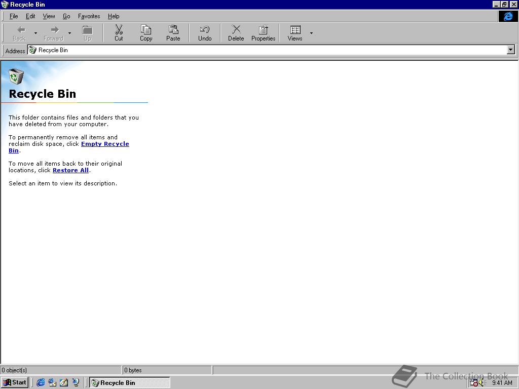The image size is (519, 389).
Task: Click the '0 object(s)' status bar text
Action: tap(14, 370)
